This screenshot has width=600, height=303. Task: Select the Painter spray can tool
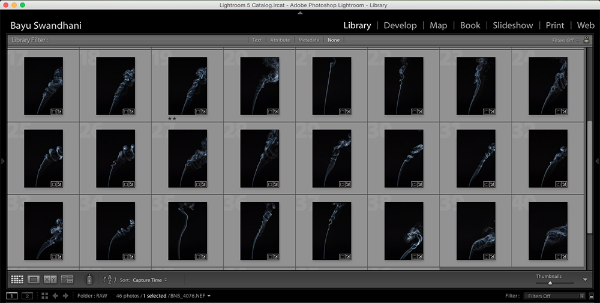(x=89, y=280)
